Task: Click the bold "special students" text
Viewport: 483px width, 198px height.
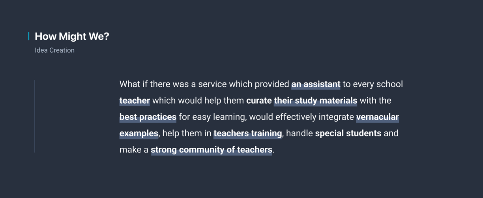Action: click(348, 133)
